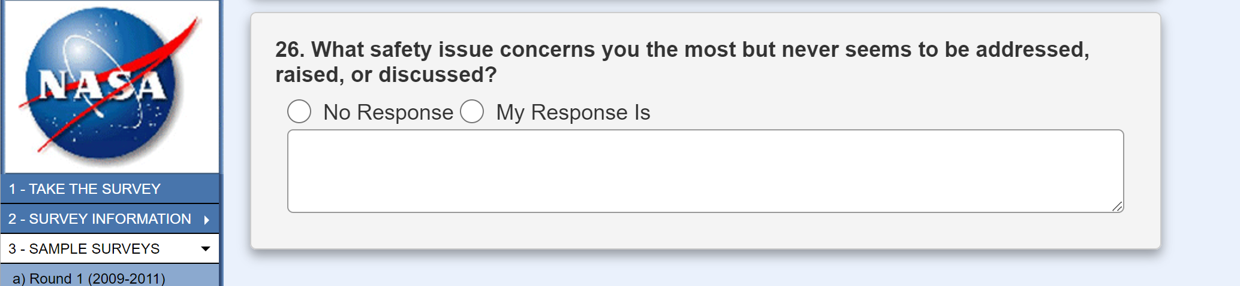Click the My Response Is text label
The height and width of the screenshot is (286, 1240).
[573, 112]
